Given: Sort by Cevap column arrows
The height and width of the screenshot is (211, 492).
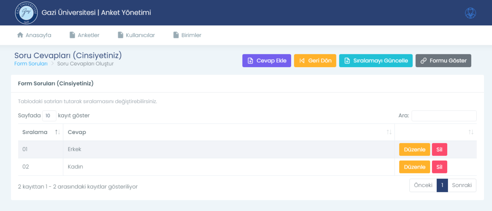Looking at the screenshot, I should [389, 132].
